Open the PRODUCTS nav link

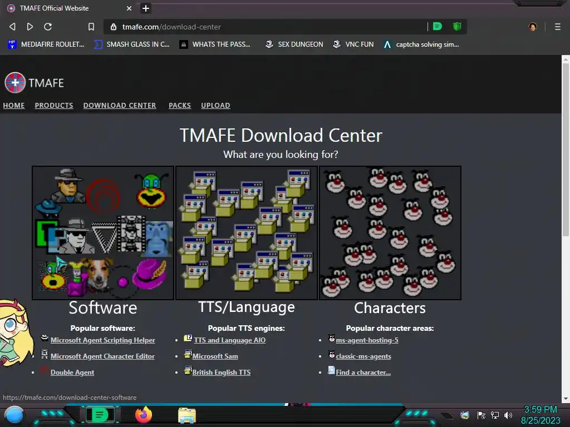(54, 105)
